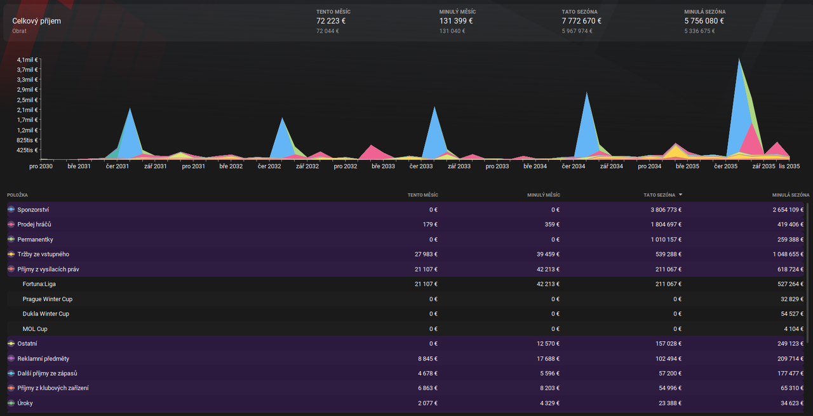The image size is (813, 416).
Task: Select the Dukla Winter Cup sub-row
Action: pos(406,314)
